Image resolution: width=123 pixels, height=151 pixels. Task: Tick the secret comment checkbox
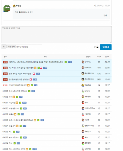(95, 47)
